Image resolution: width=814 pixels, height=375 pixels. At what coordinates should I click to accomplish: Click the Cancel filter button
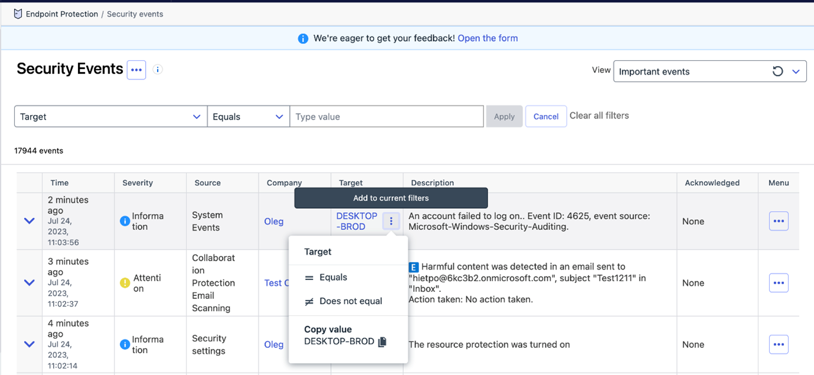[x=546, y=117]
